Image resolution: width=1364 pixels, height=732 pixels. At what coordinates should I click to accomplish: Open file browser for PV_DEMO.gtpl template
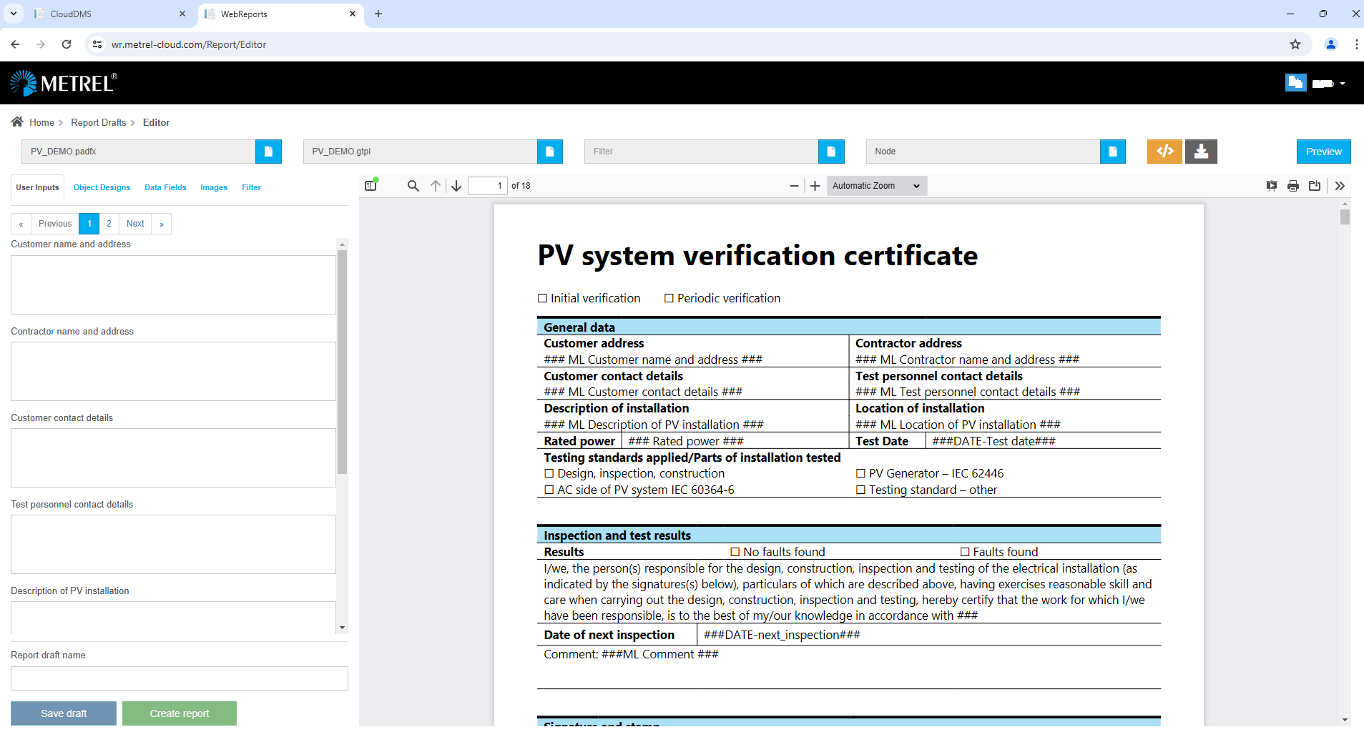(x=549, y=152)
